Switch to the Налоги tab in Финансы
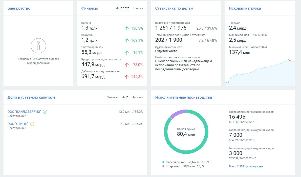301x177 pixels. tap(138, 8)
